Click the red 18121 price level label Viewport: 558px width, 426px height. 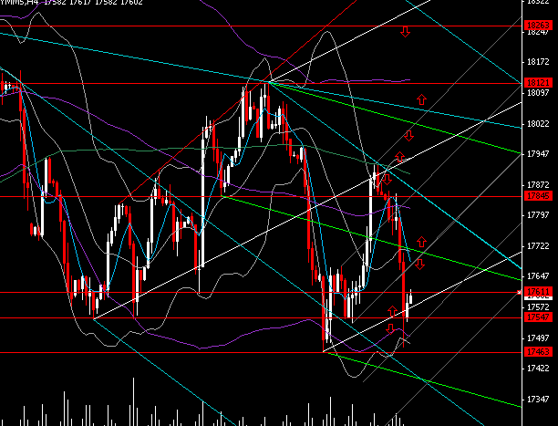coord(538,83)
